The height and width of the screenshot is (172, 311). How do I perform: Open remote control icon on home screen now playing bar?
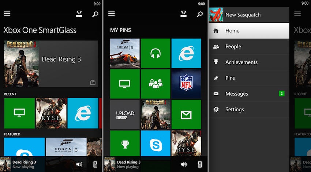[95, 164]
